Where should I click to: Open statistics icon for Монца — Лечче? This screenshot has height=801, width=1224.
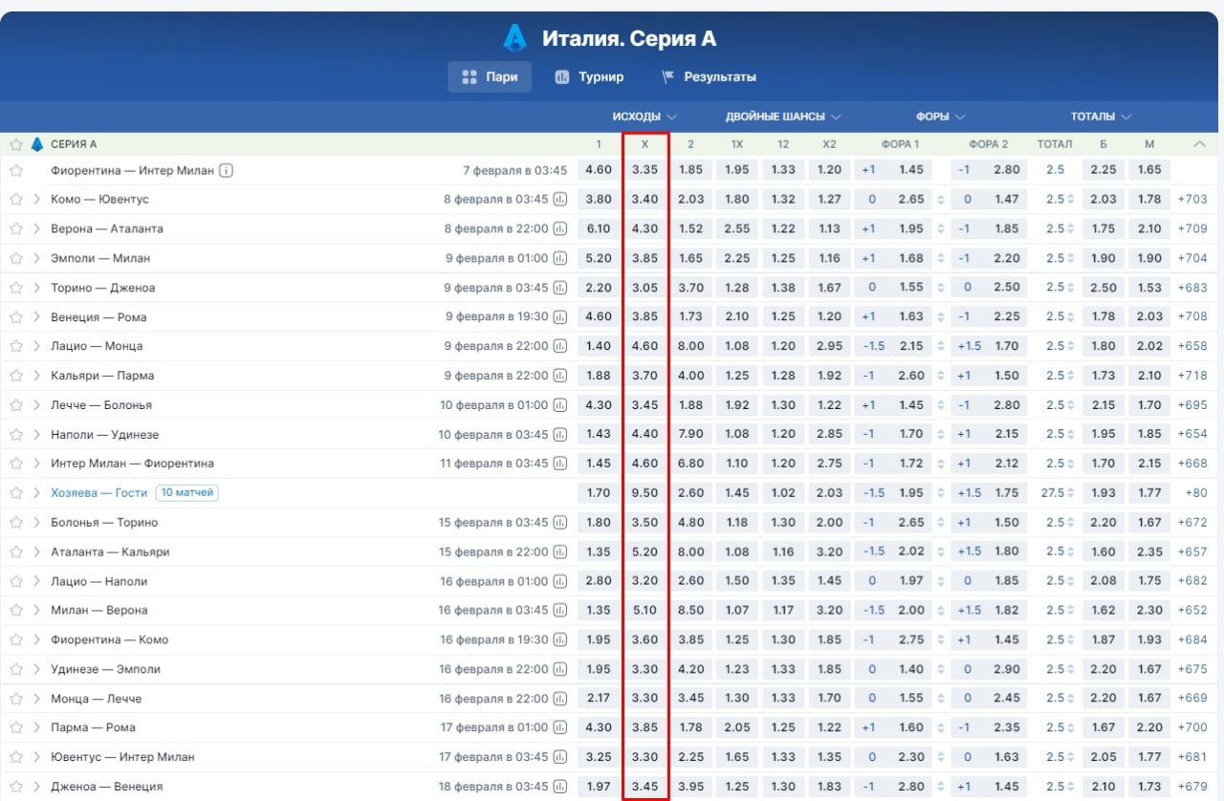pos(560,699)
